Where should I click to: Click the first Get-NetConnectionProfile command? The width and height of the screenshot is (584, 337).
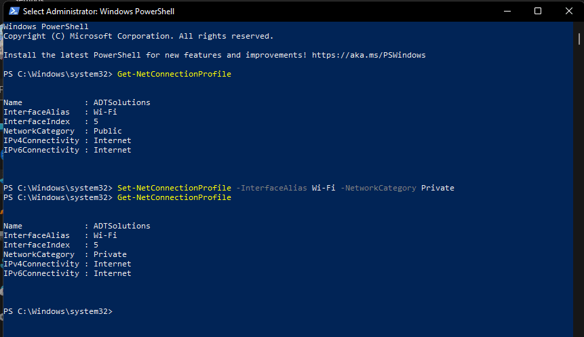click(x=174, y=74)
